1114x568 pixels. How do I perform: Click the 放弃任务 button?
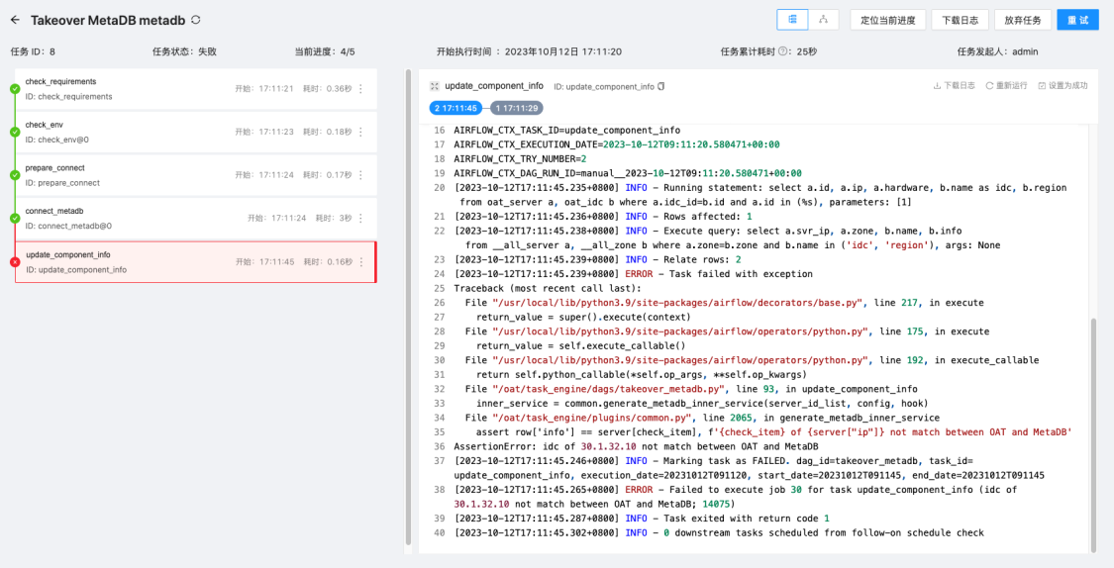1023,20
